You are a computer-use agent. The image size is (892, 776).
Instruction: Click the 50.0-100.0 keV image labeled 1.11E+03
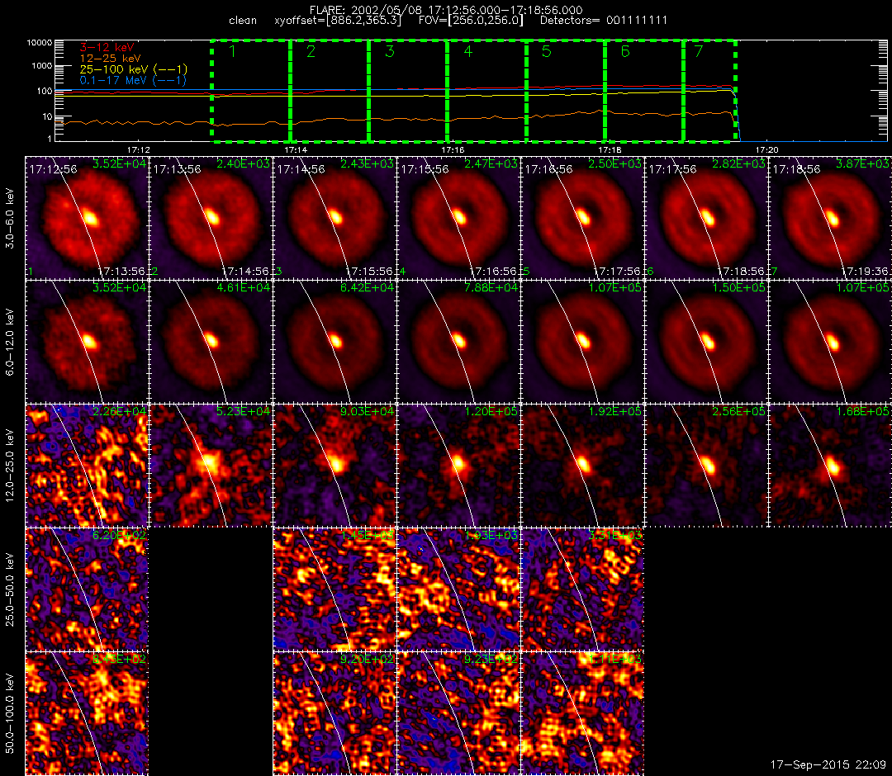pyautogui.click(x=583, y=713)
